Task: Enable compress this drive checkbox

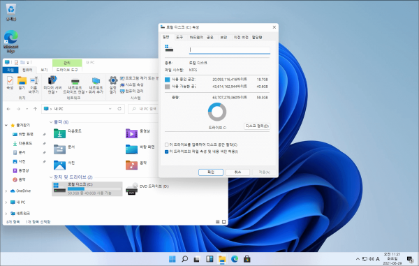Action: coord(166,145)
